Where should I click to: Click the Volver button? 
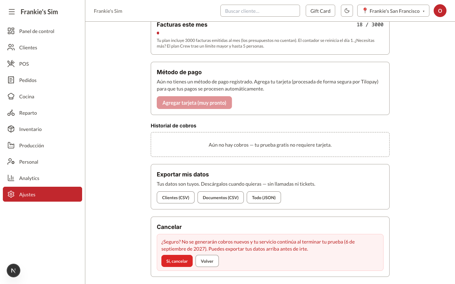[207, 261]
